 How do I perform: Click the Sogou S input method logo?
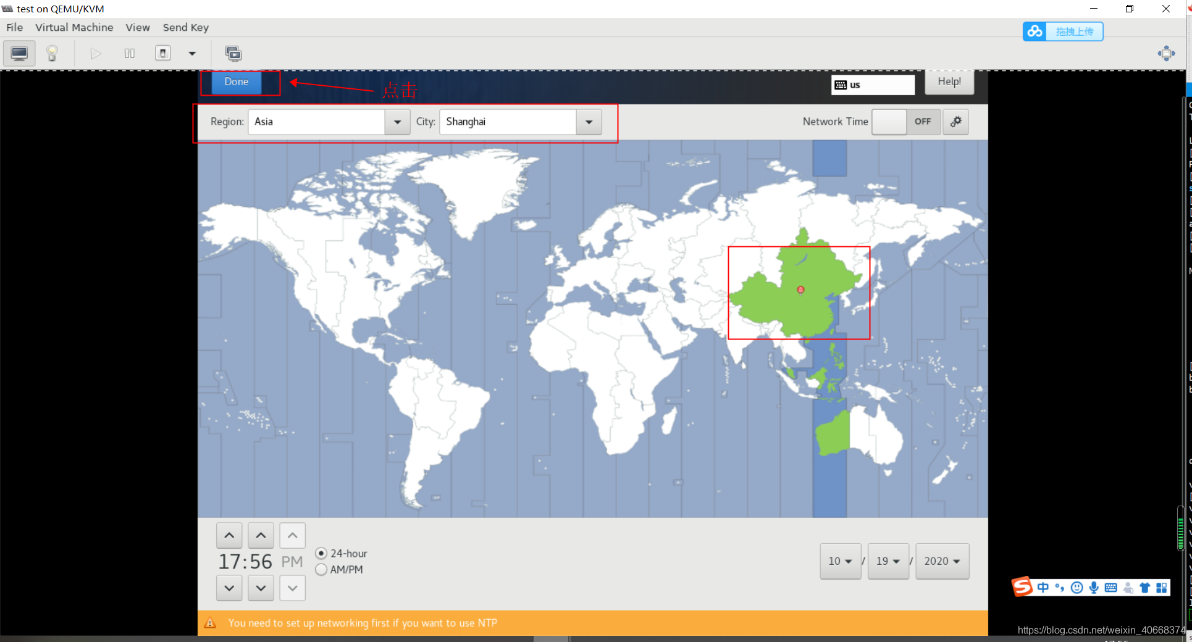(1022, 586)
